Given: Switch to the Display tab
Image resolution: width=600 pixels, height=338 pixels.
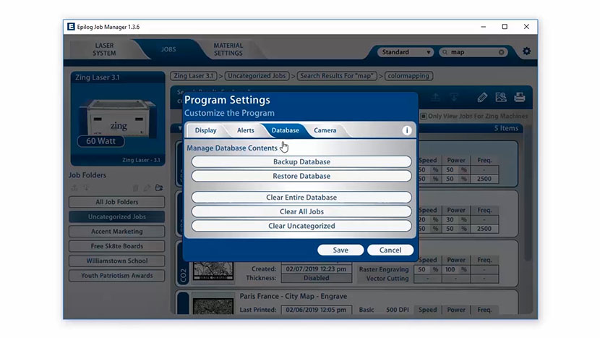Looking at the screenshot, I should (205, 130).
